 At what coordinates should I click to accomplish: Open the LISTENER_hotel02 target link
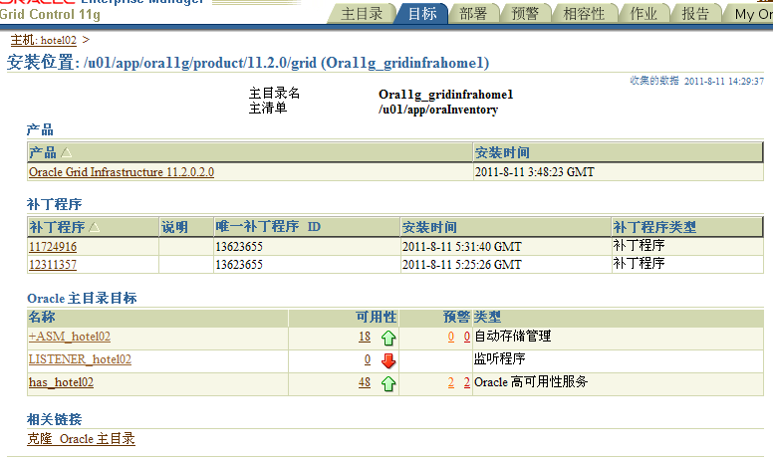point(80,359)
